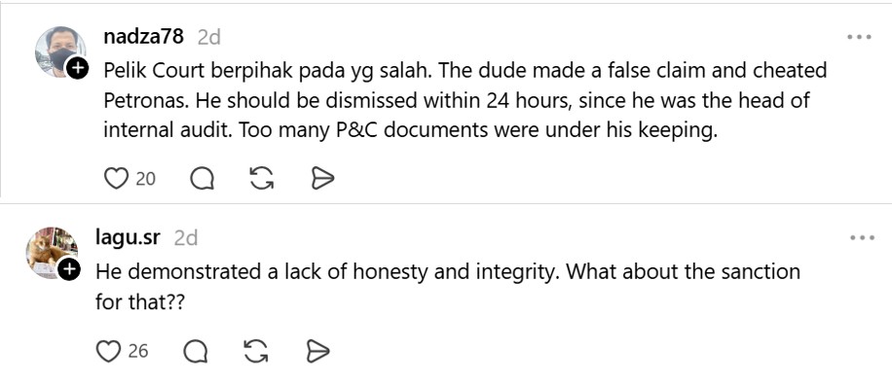Open lagu.sr's profile via username

pos(128,237)
